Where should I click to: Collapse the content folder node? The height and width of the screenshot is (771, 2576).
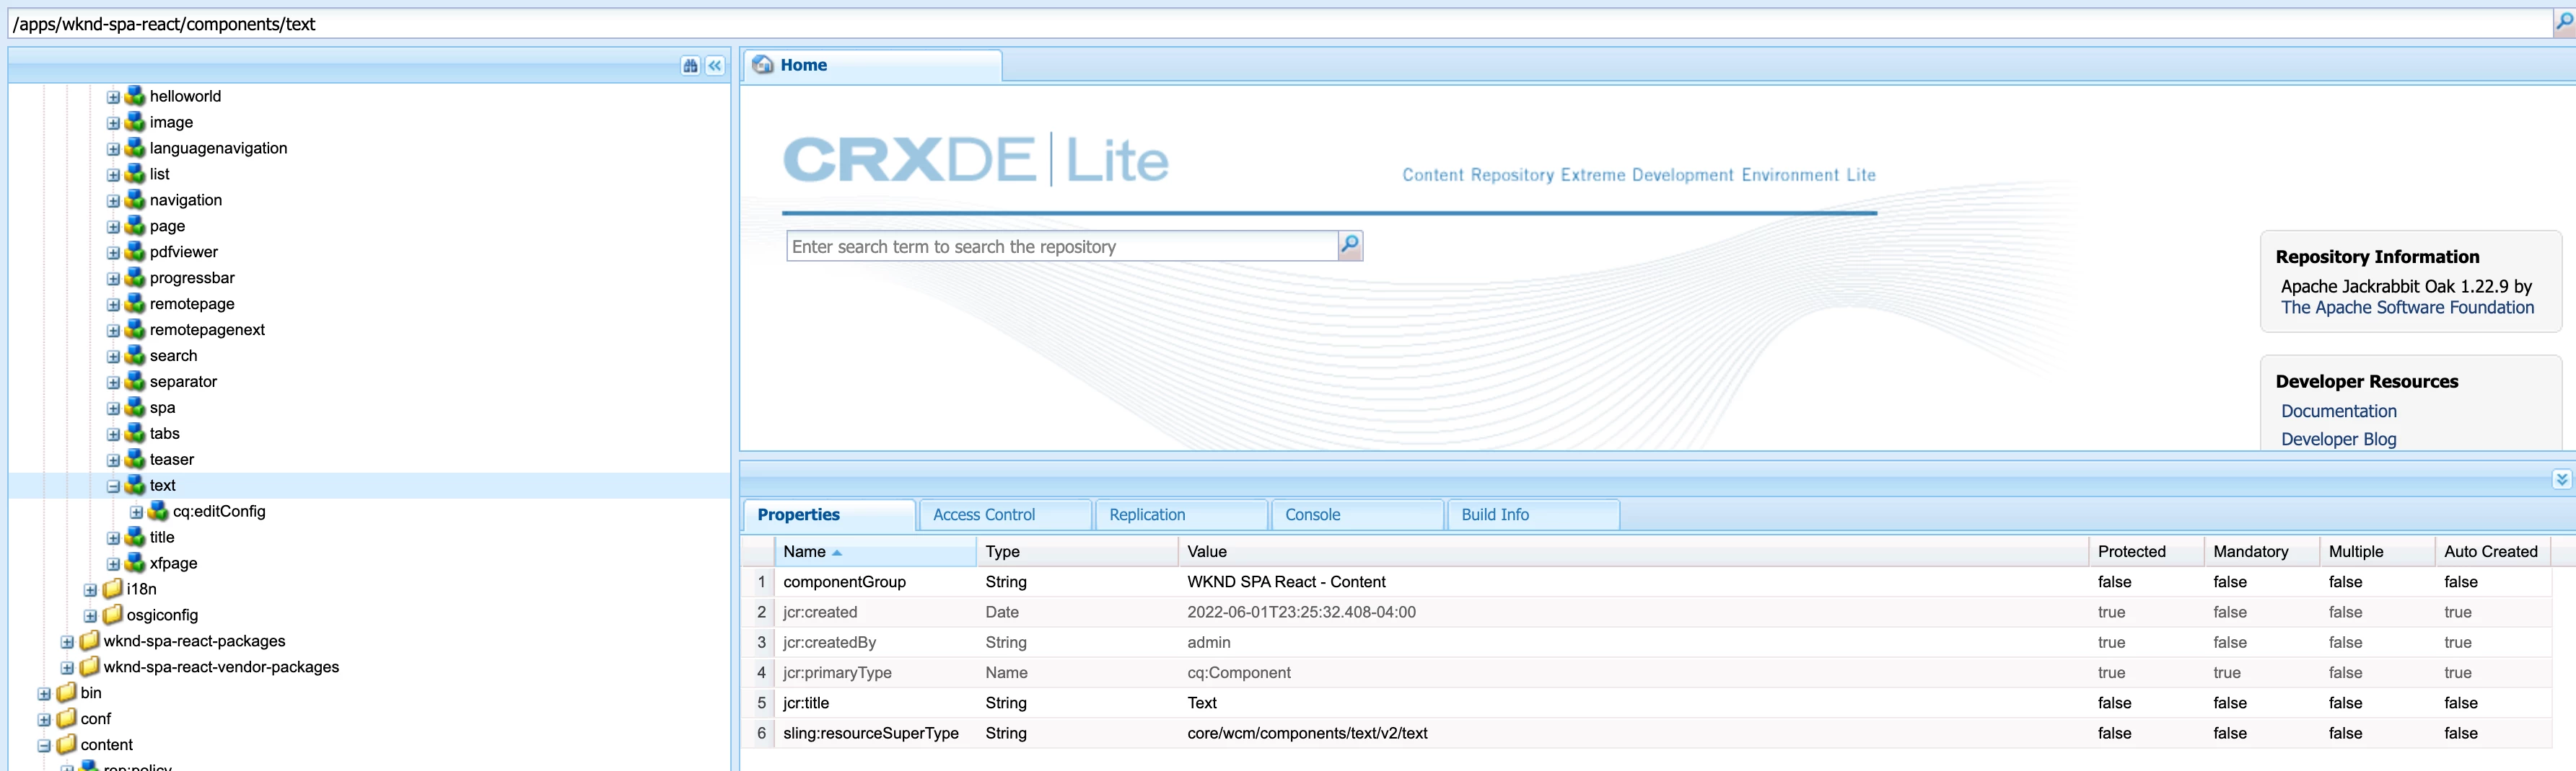44,746
